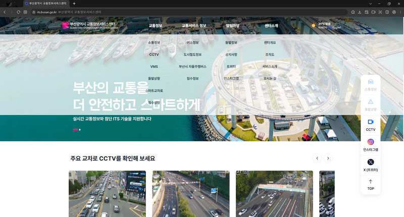Open 도시철도정보 submenu item
Screen dimensions: 404x217
[x=193, y=55]
